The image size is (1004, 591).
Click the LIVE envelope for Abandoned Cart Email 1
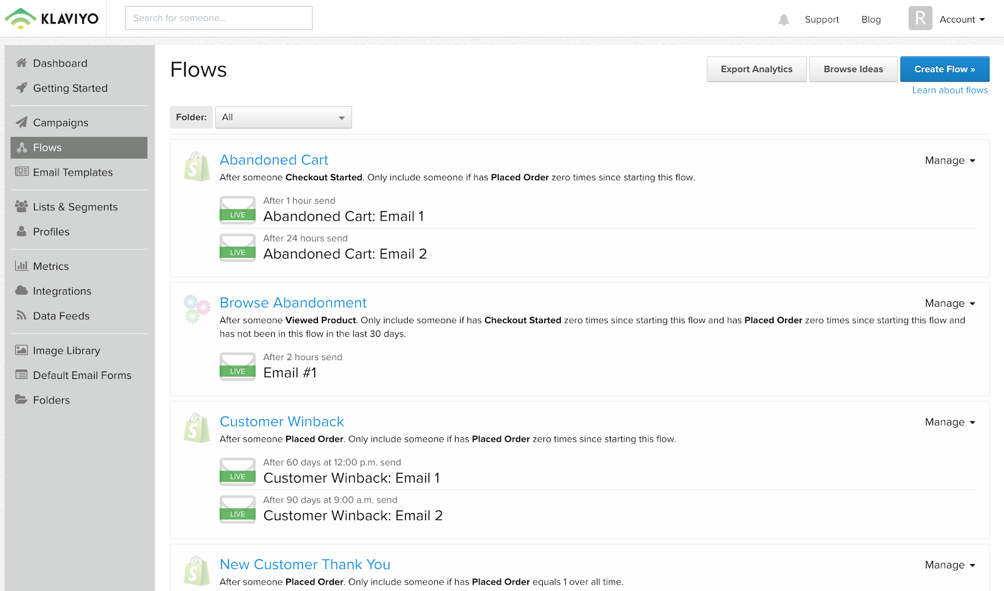point(237,210)
